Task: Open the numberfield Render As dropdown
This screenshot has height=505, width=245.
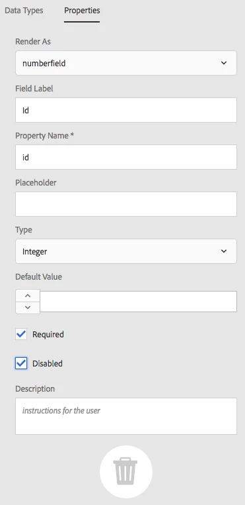Action: point(126,63)
